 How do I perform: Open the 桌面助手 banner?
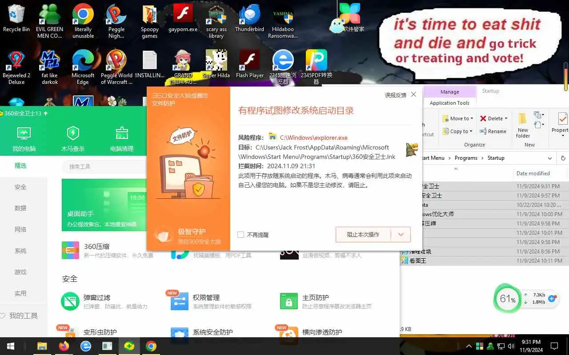tap(104, 205)
